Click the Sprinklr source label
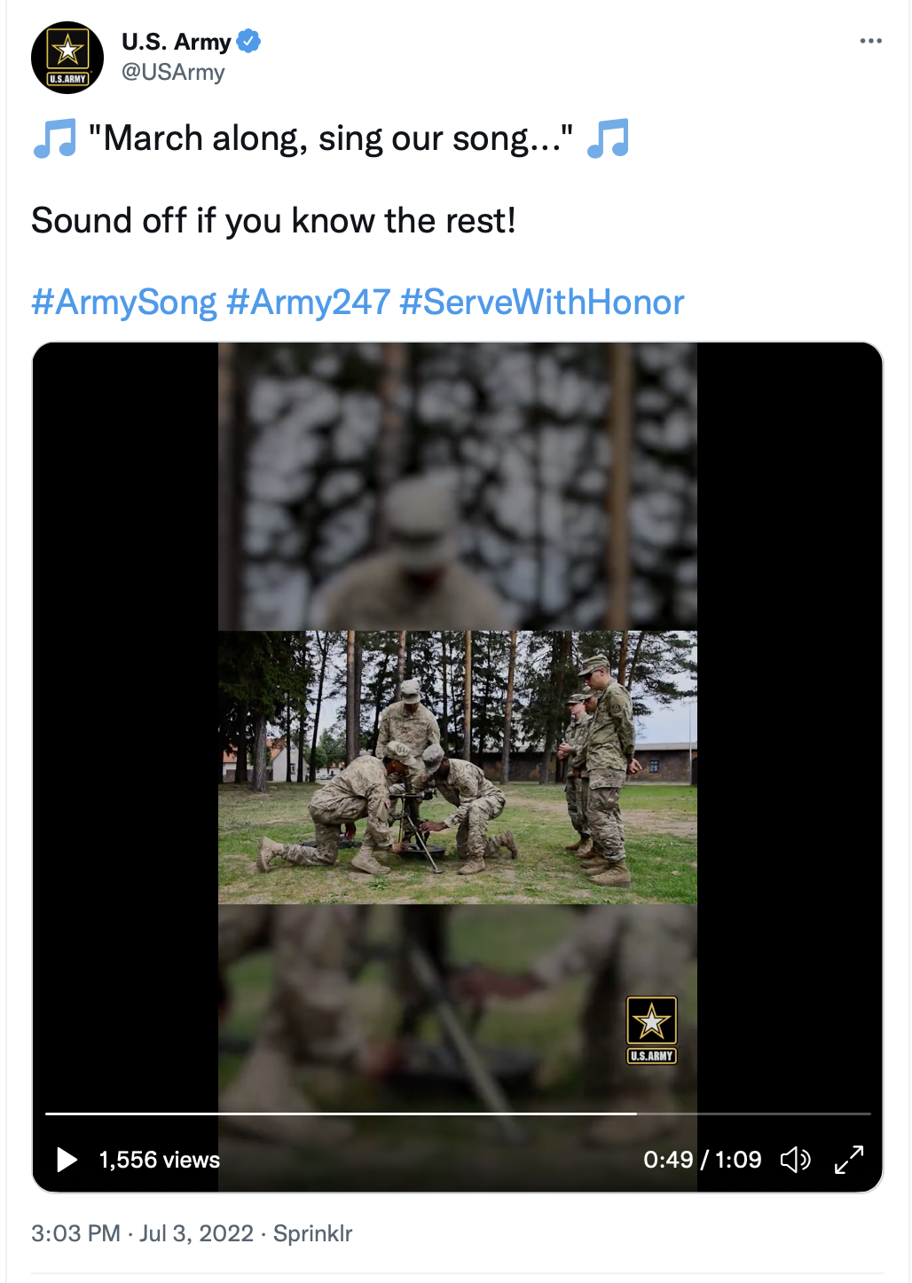This screenshot has width=912, height=1283. click(x=312, y=1233)
